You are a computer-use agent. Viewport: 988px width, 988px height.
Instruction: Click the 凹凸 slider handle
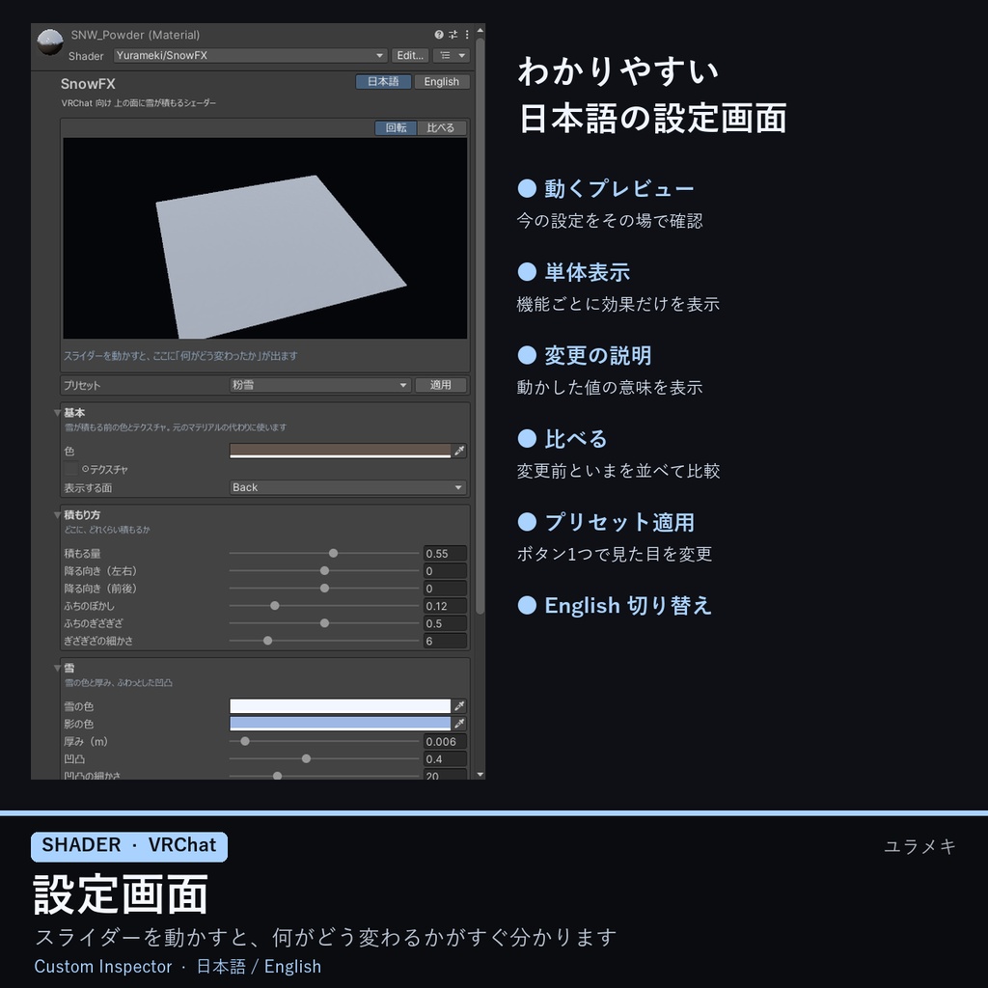pos(306,758)
